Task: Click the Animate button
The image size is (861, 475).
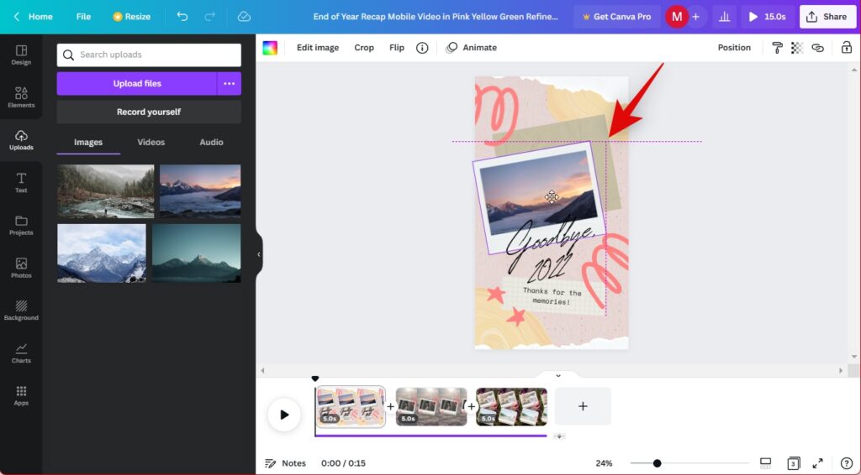Action: coord(471,48)
